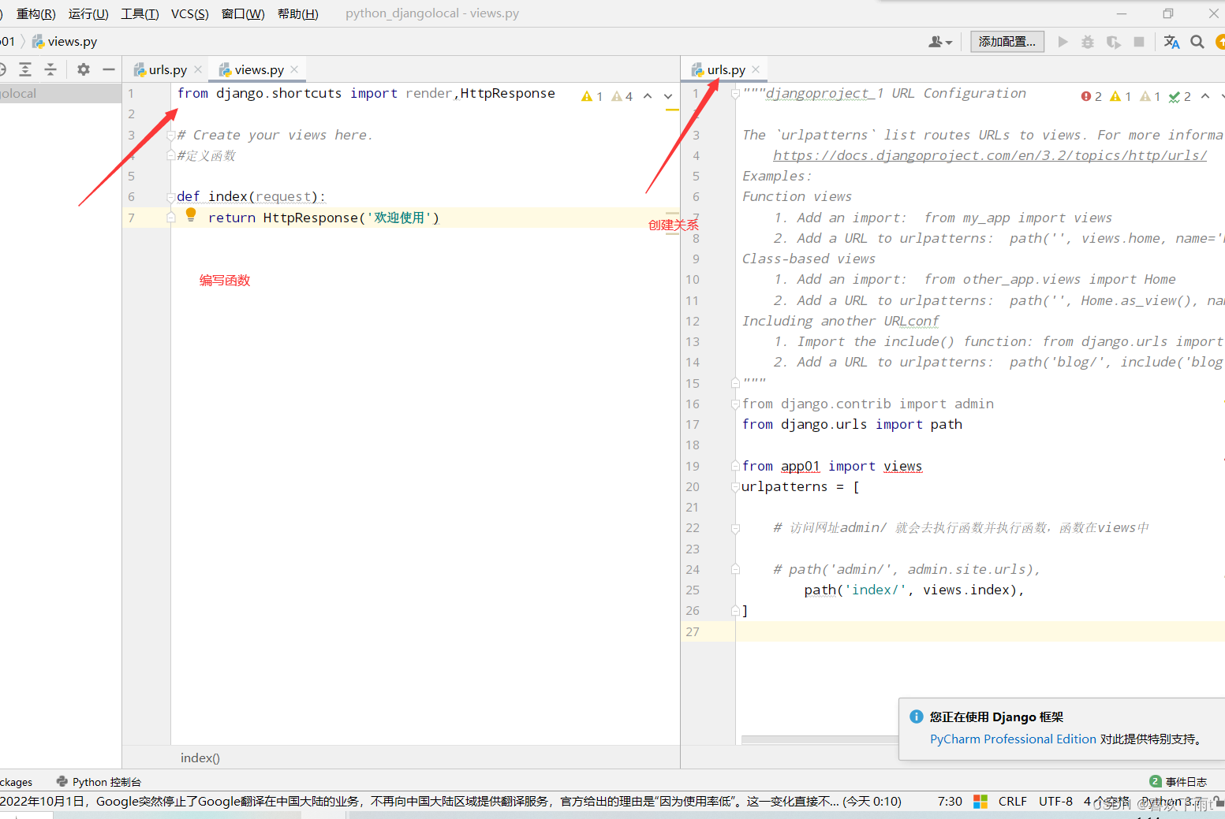Open Search Everywhere magnifier icon
This screenshot has width=1225, height=819.
(x=1197, y=42)
